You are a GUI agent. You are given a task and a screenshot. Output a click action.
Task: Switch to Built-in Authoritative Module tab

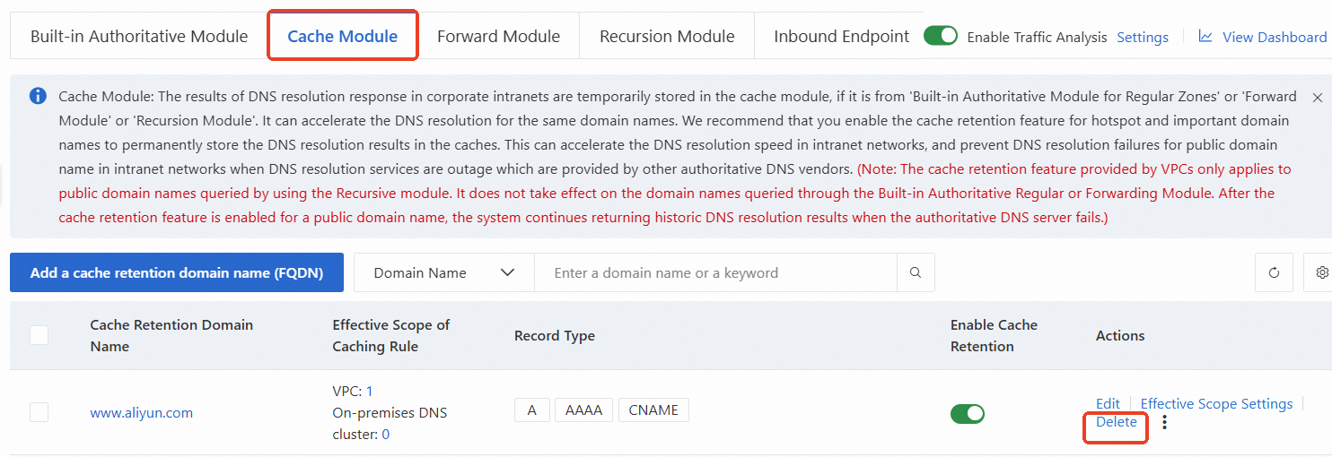(x=139, y=37)
